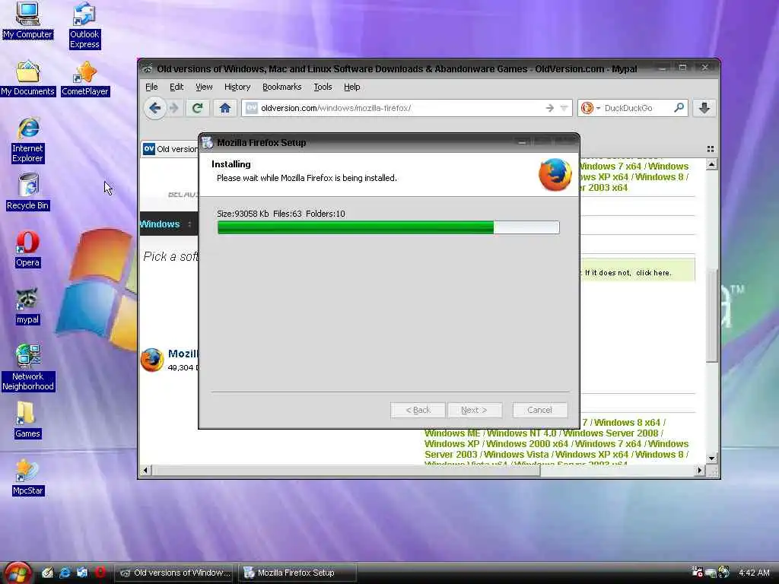This screenshot has width=779, height=584.
Task: Open the File menu
Action: tap(151, 87)
